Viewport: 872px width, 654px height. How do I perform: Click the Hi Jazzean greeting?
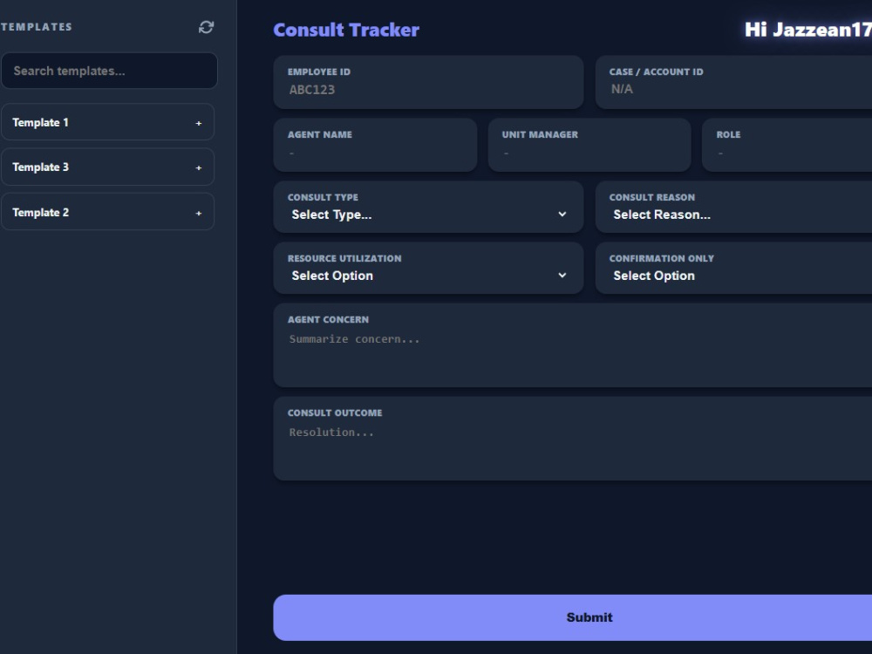click(x=808, y=30)
